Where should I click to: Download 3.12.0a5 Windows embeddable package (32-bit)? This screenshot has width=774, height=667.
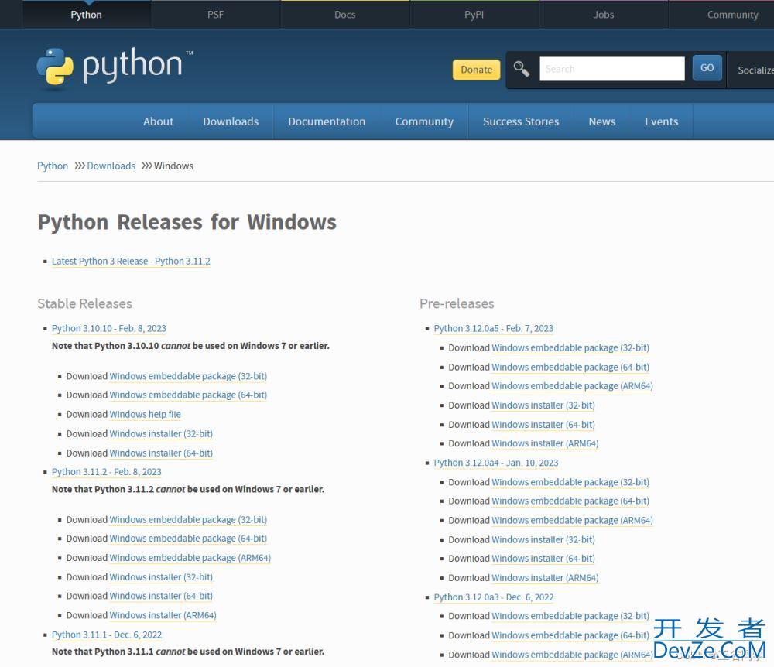pos(570,347)
